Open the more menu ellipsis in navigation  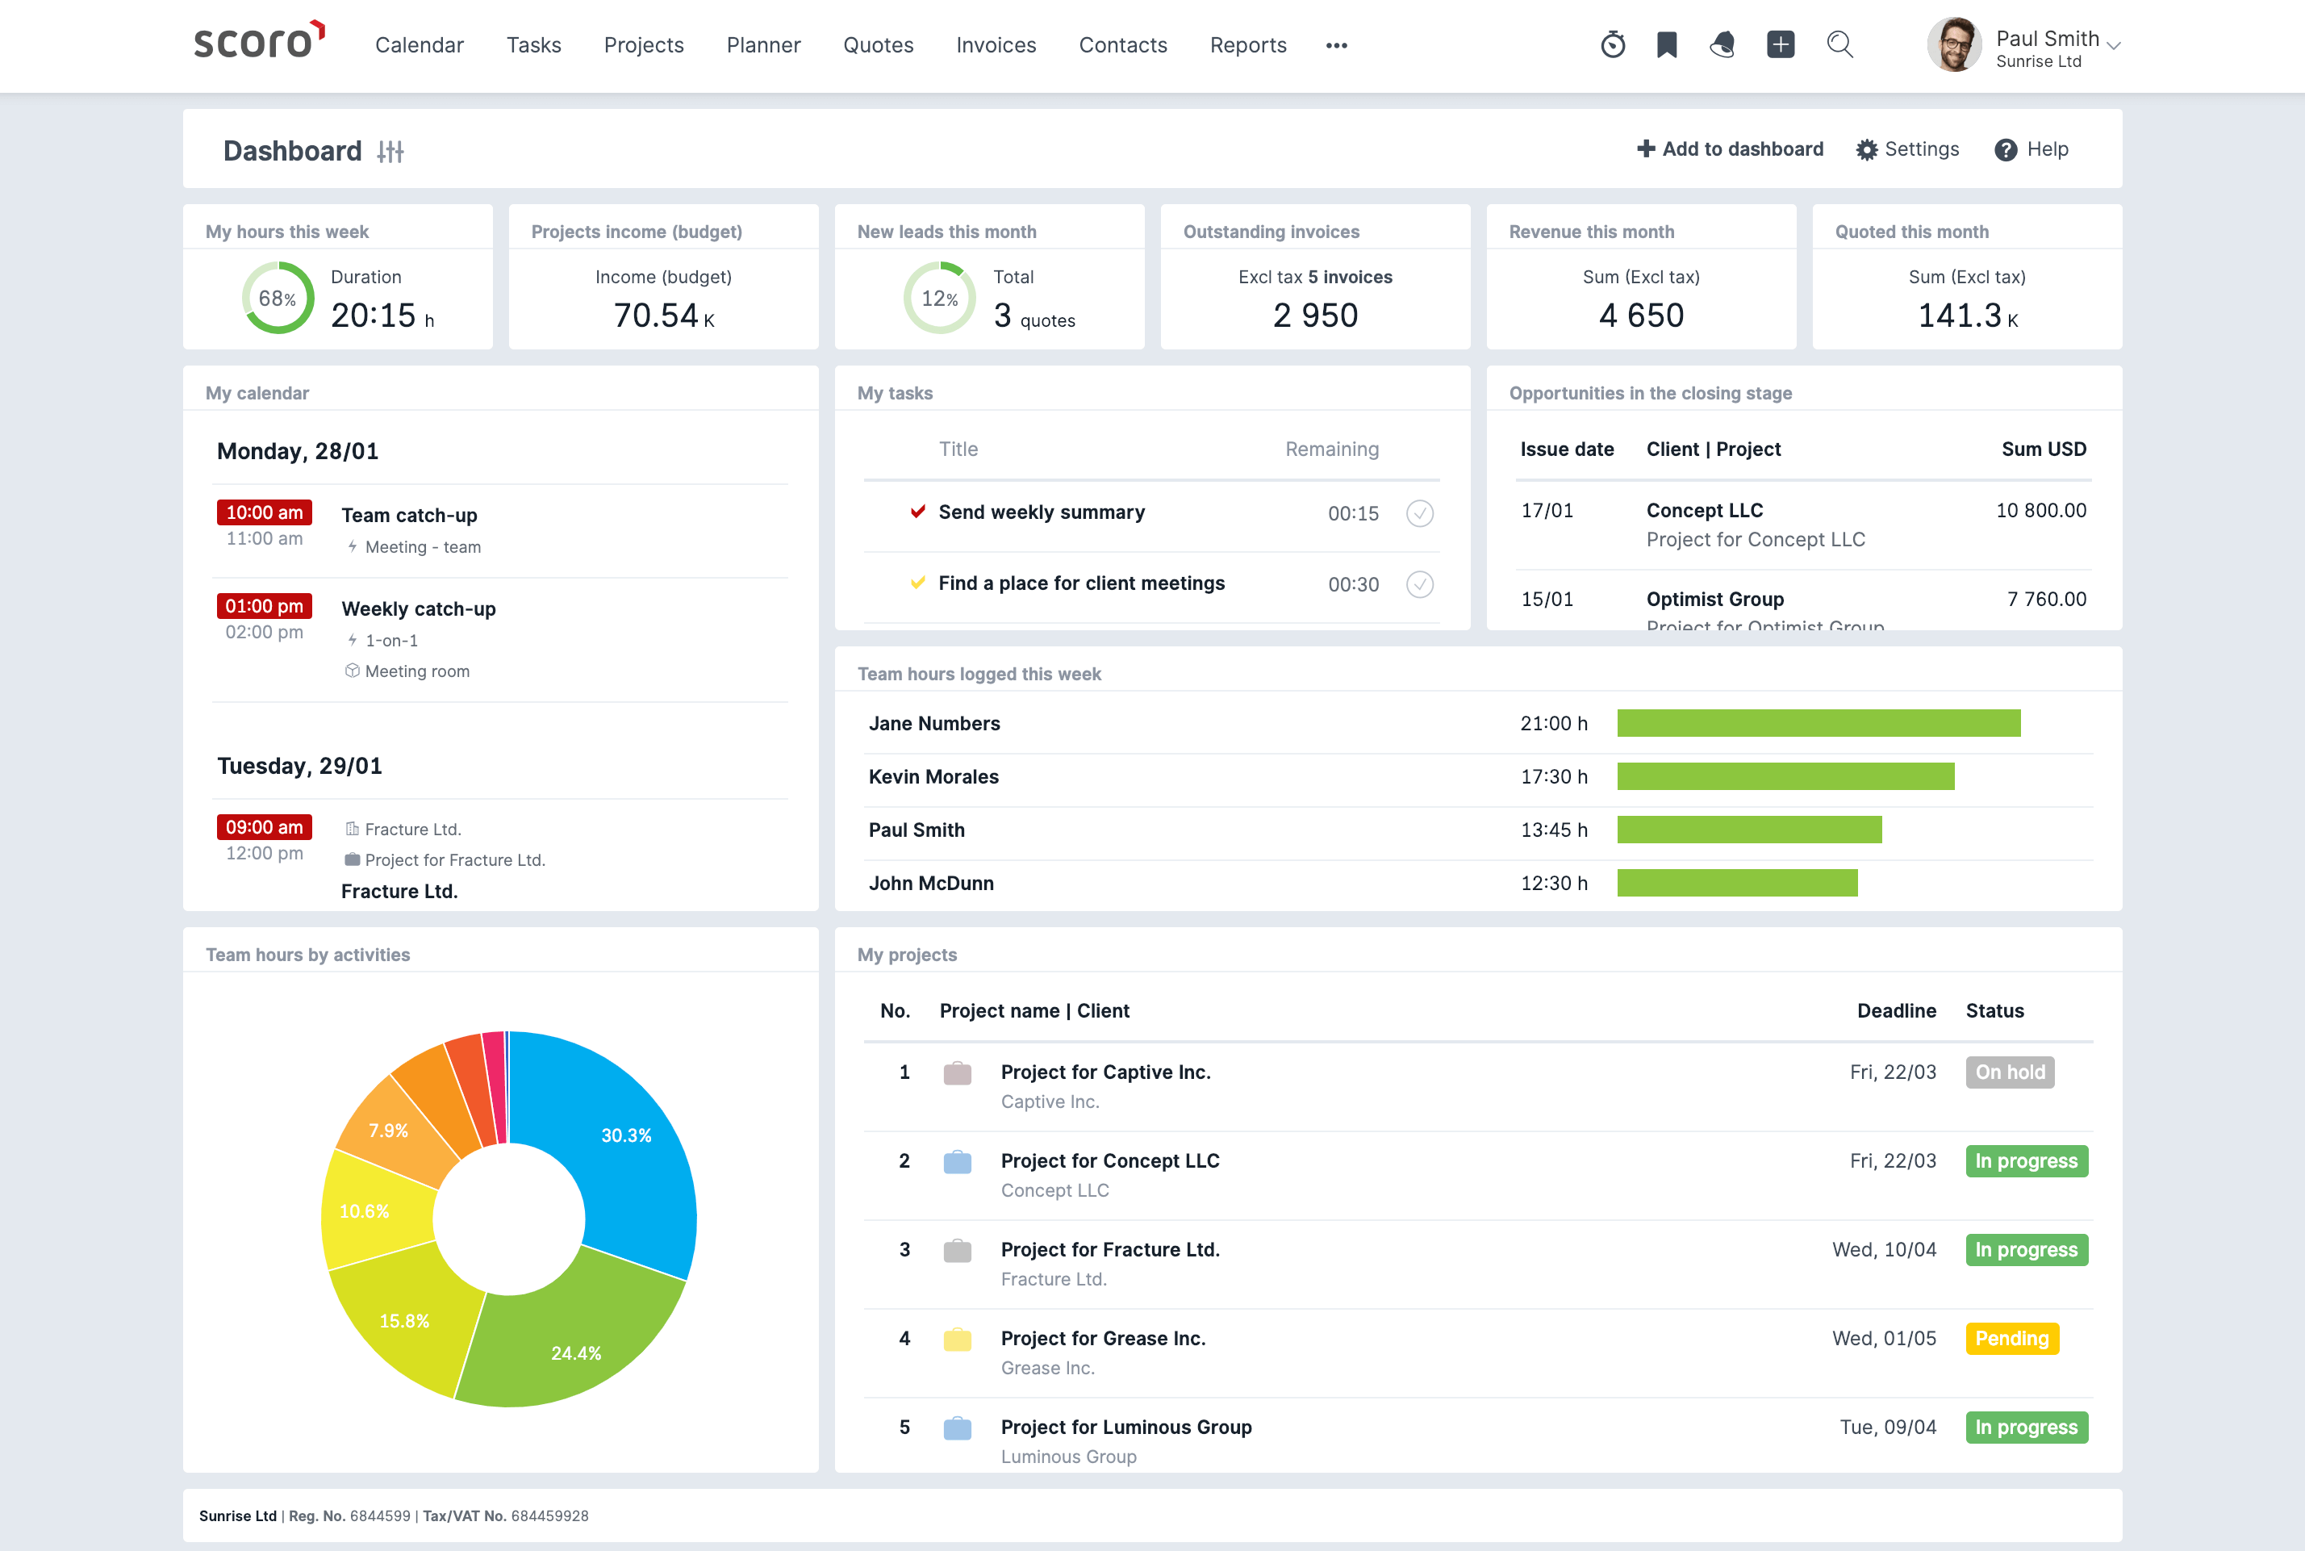tap(1337, 45)
